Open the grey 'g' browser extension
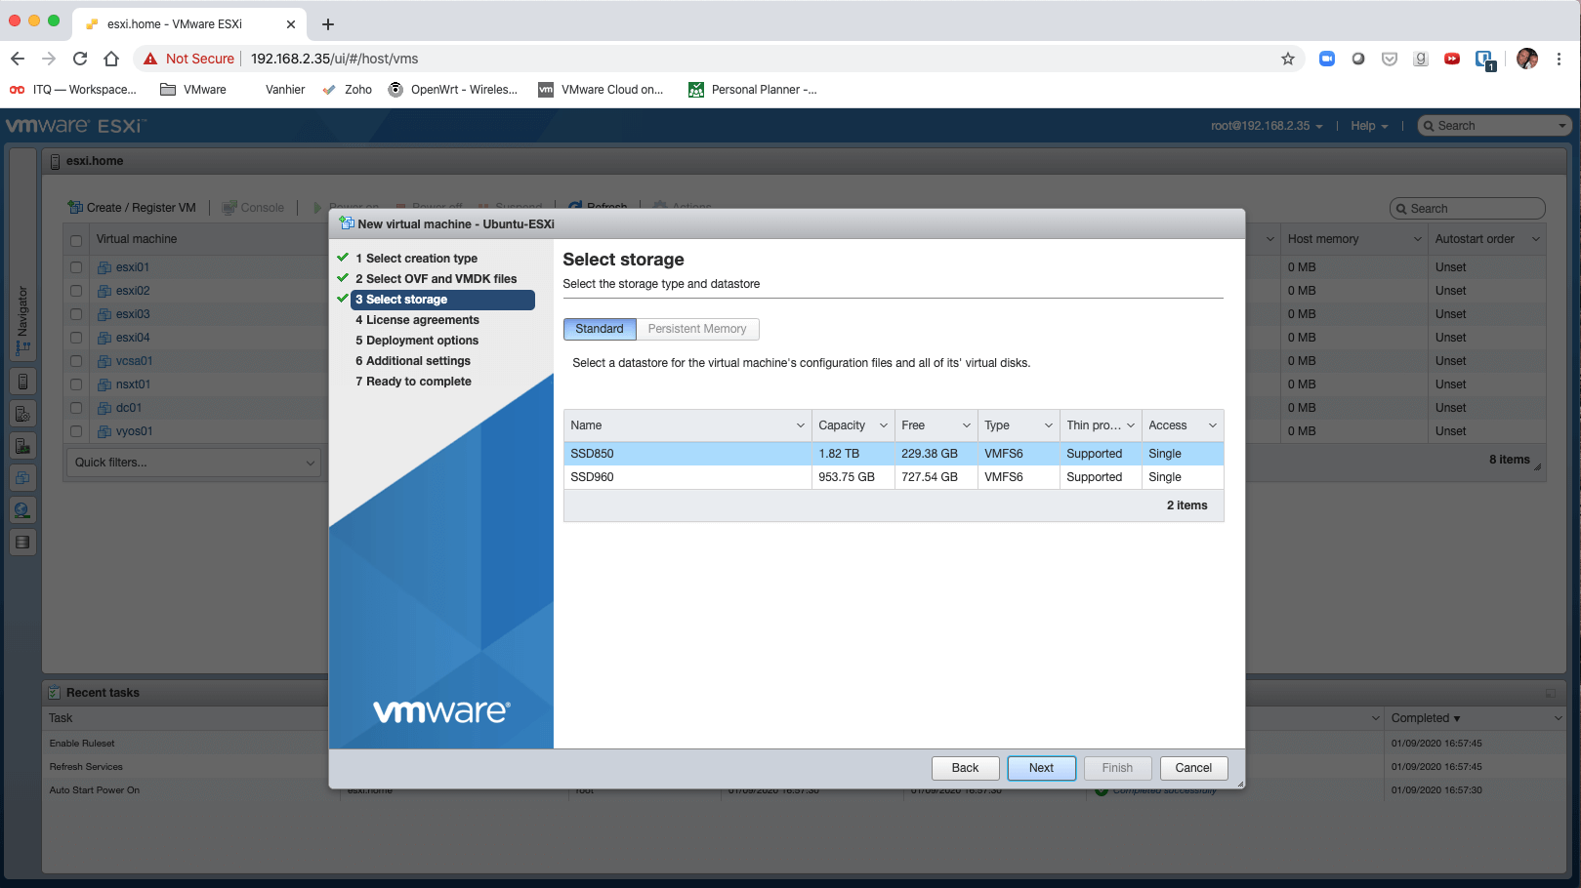Screen dimensions: 1581x888 1421,59
